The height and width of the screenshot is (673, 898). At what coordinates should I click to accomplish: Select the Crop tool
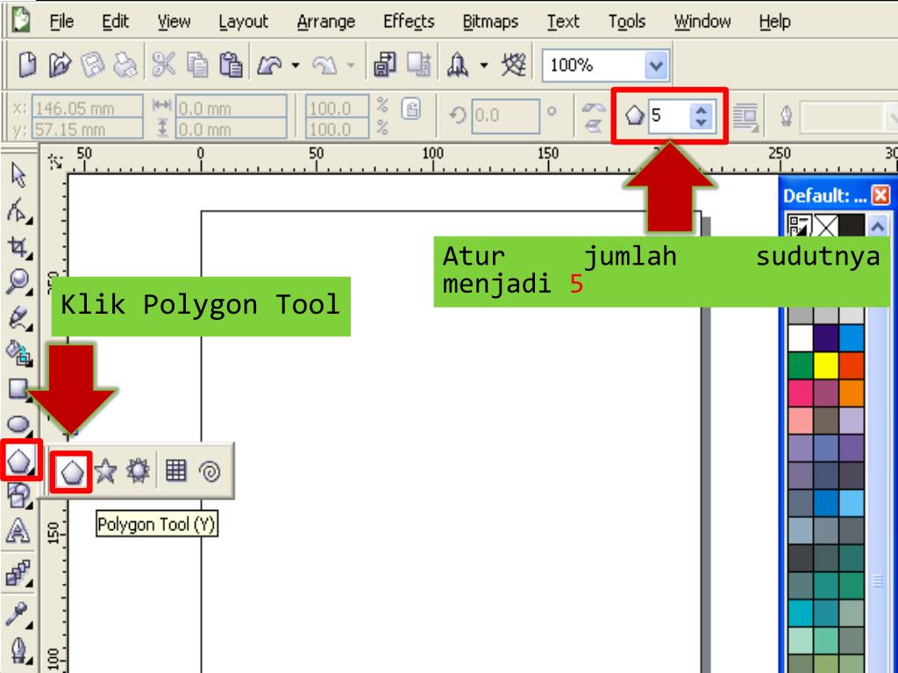coord(18,247)
